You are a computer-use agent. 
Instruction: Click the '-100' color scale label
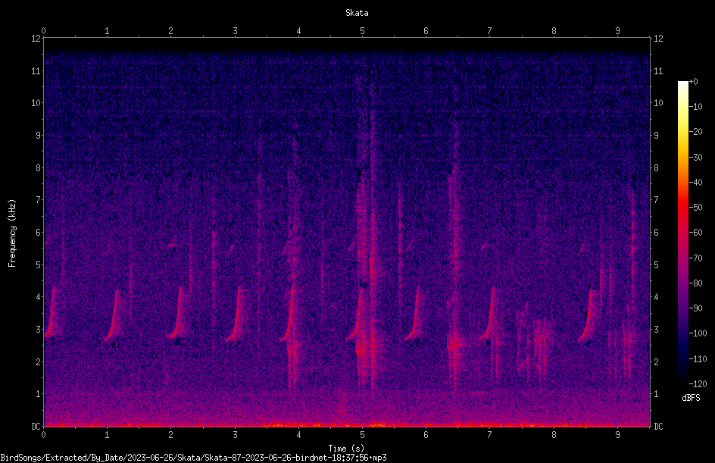coord(698,333)
